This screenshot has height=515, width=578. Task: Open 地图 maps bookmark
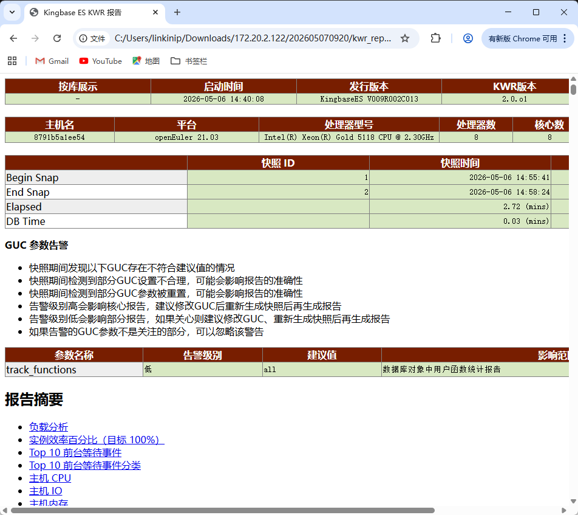click(146, 61)
